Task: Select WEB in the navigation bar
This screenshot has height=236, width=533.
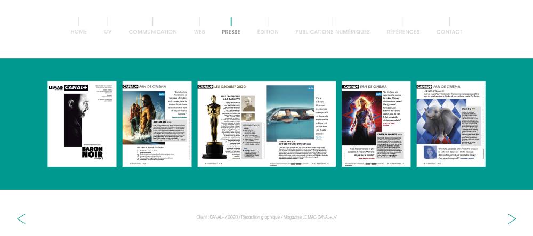Action: click(x=199, y=32)
